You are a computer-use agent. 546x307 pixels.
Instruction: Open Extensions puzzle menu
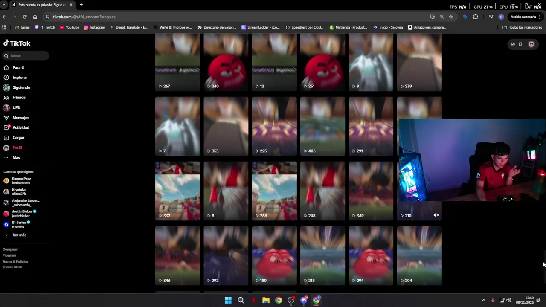[476, 17]
